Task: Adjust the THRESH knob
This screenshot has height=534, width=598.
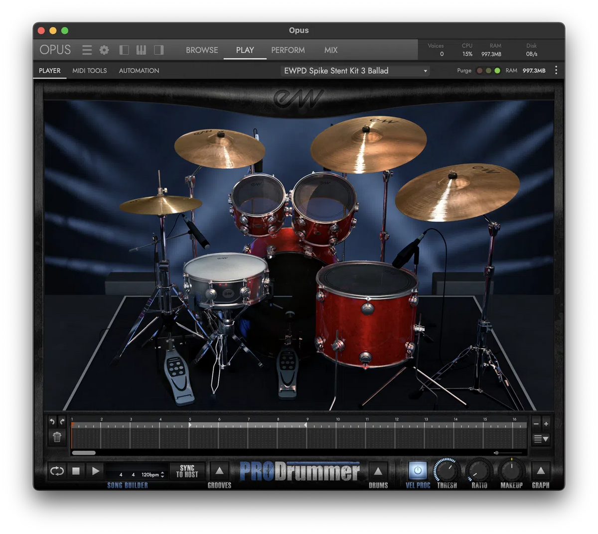Action: tap(447, 472)
